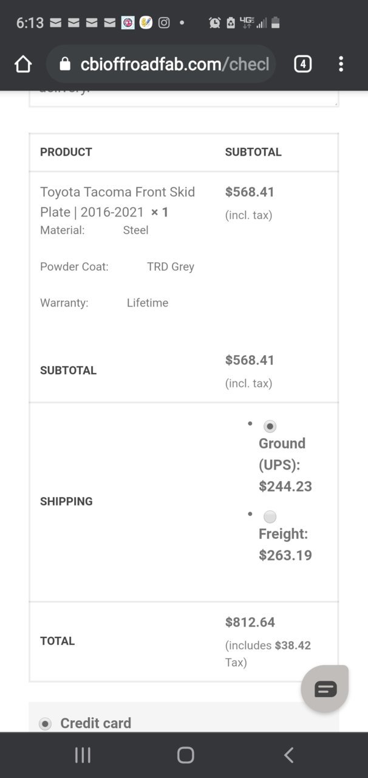Select Ground (UPS) shipping radio button
This screenshot has height=778, width=368.
(x=270, y=426)
